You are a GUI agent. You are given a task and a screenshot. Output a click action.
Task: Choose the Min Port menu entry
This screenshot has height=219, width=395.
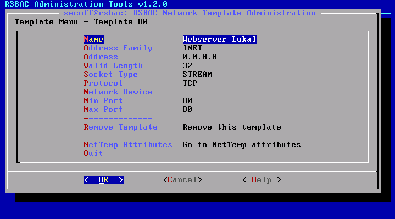pyautogui.click(x=103, y=101)
